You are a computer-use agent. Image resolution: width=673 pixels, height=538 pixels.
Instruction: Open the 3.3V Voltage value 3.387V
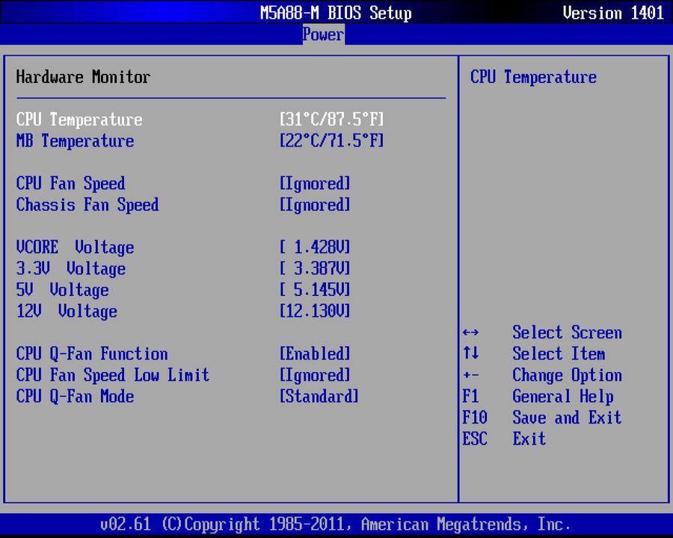point(315,268)
